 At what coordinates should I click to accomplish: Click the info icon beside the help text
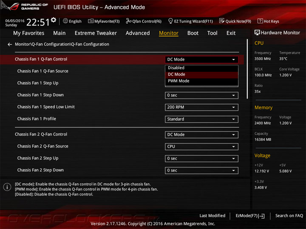click(7, 187)
